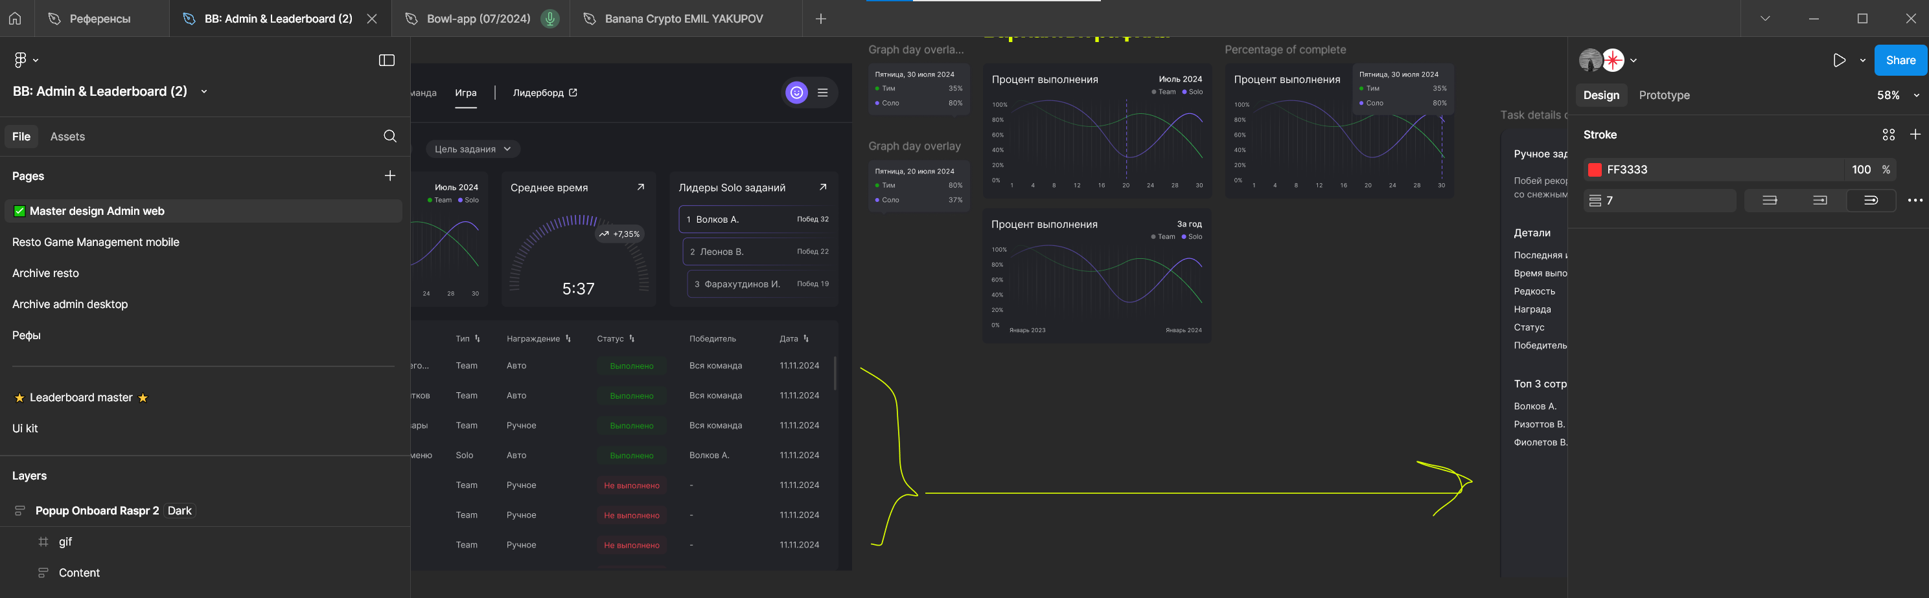Viewport: 1929px width, 598px height.
Task: Add a new page with the plus icon
Action: click(389, 175)
